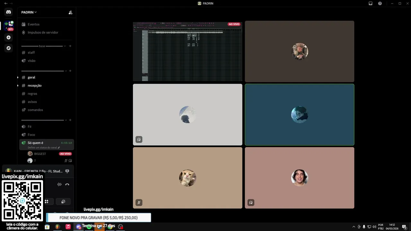Open the PADRIN server name dropdown

click(29, 12)
